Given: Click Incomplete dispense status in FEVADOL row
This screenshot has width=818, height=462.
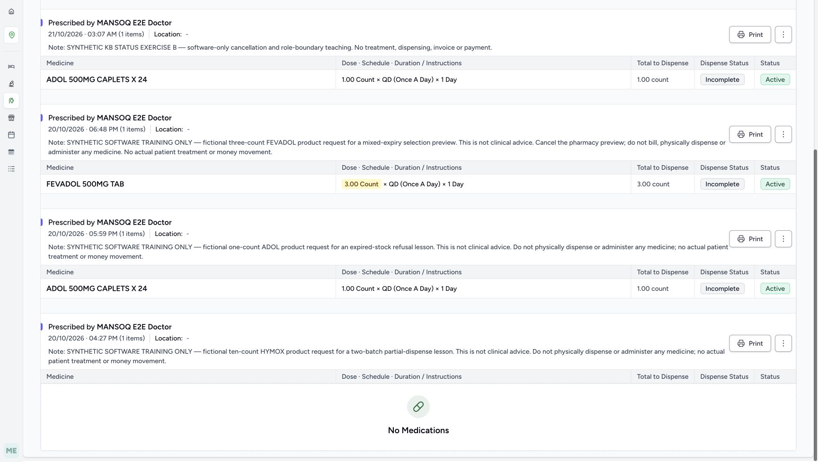Looking at the screenshot, I should 722,184.
